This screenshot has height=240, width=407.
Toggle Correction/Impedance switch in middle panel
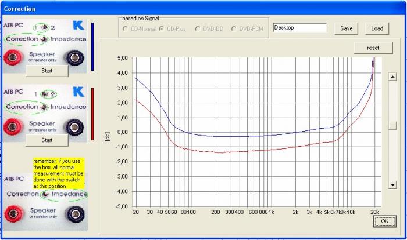(x=44, y=107)
